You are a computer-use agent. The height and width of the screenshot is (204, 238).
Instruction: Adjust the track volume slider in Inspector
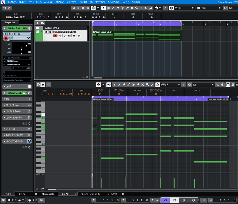pos(26,46)
